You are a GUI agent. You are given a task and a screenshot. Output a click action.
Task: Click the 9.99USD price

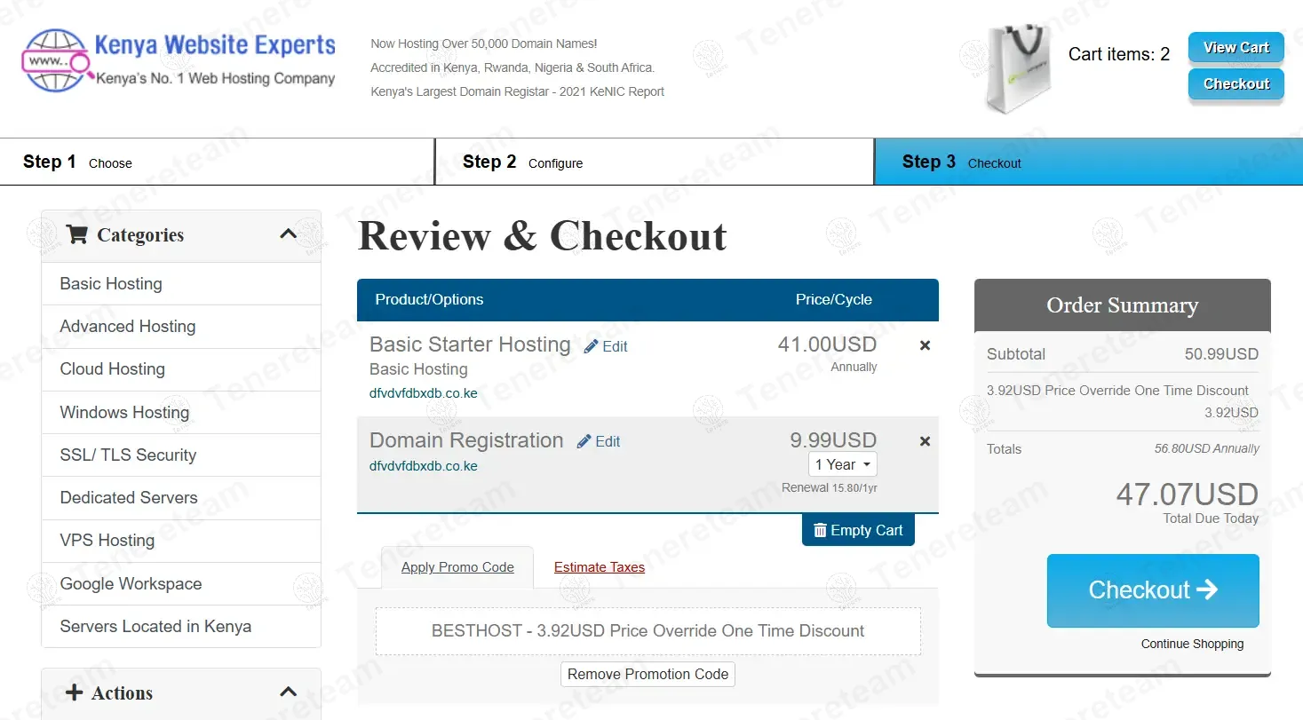pos(833,440)
